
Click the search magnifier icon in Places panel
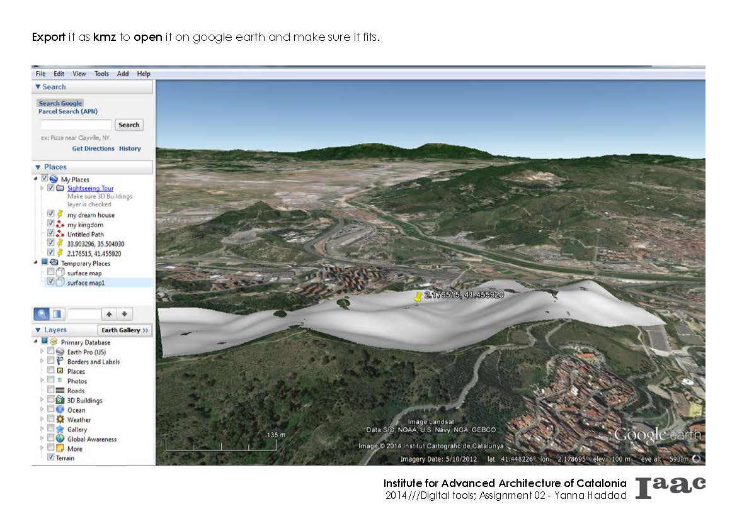[42, 313]
